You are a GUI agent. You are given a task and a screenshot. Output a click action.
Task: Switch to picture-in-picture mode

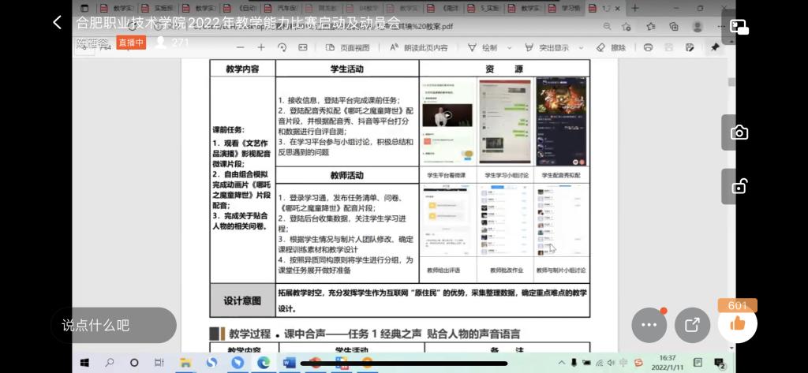[x=739, y=27]
